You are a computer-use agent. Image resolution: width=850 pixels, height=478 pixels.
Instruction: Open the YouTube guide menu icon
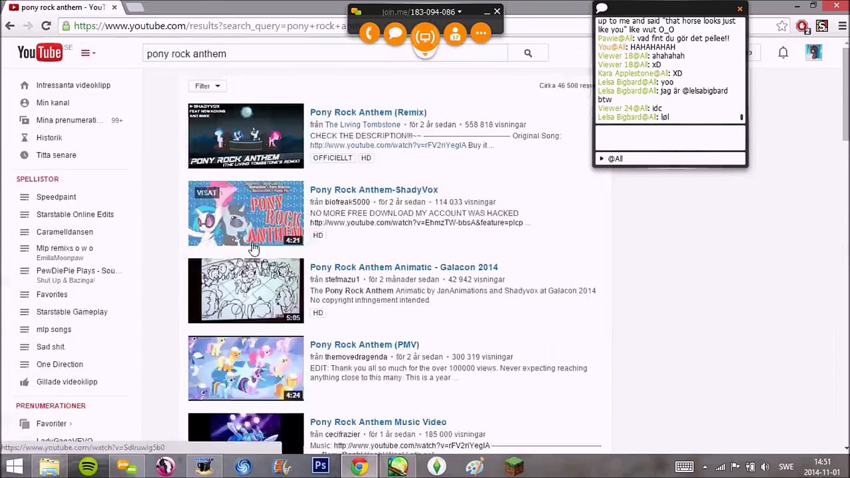tap(88, 53)
